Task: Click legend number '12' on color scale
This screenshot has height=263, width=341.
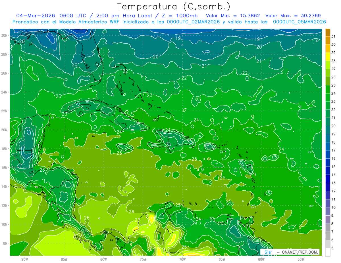Action: (x=334, y=191)
